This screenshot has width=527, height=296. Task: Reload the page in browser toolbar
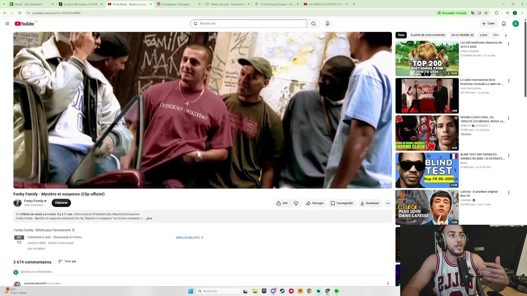[19, 13]
